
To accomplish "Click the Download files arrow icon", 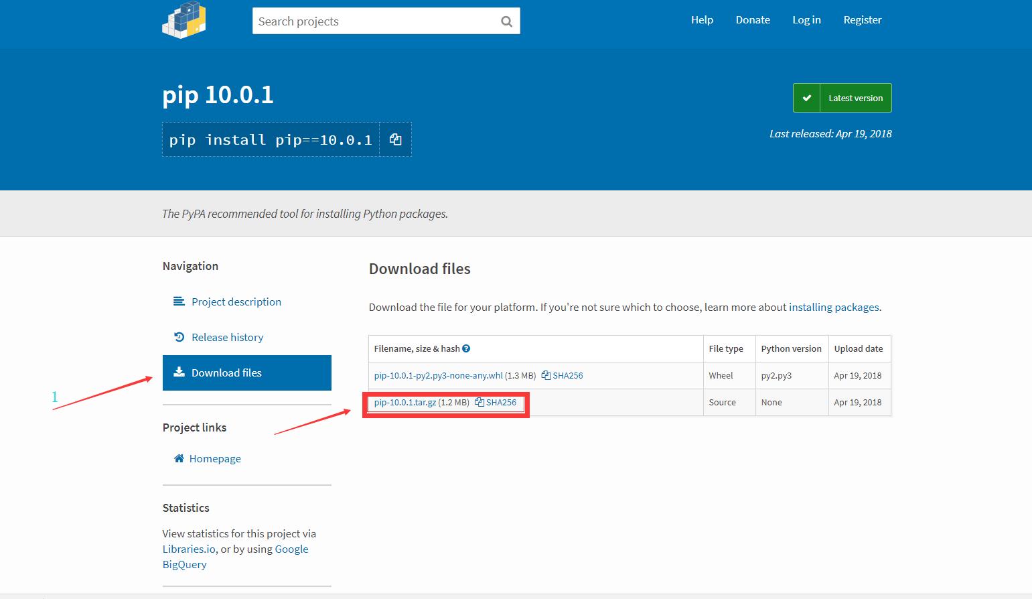I will pyautogui.click(x=179, y=372).
